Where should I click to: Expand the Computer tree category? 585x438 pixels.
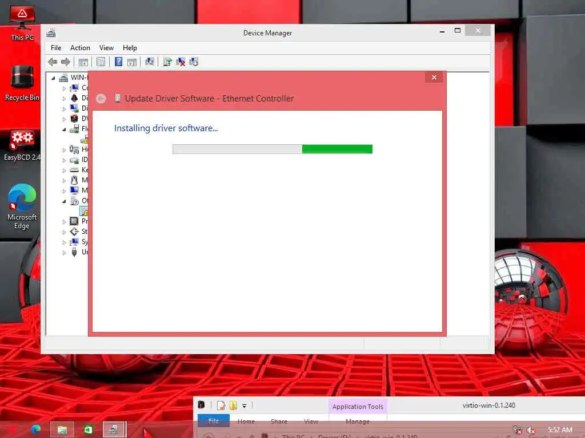64,88
